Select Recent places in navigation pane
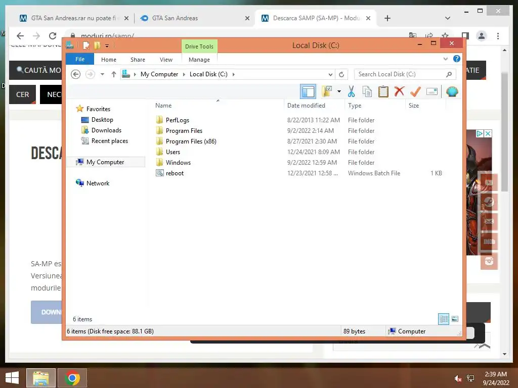Image resolution: width=518 pixels, height=388 pixels. [x=110, y=141]
